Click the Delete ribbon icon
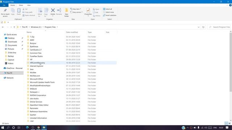Viewport: 232px width, 130px height. tap(53, 12)
